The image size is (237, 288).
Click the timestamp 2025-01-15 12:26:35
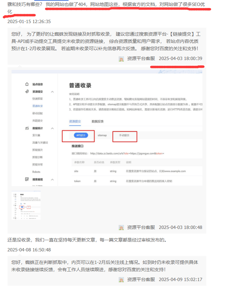click(29, 21)
